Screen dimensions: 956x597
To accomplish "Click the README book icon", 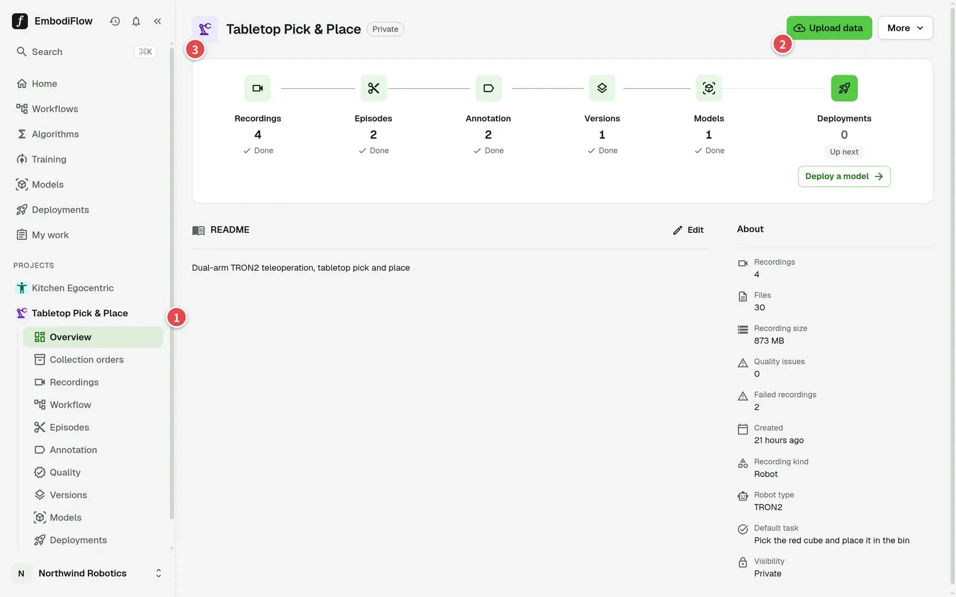I will [x=198, y=230].
